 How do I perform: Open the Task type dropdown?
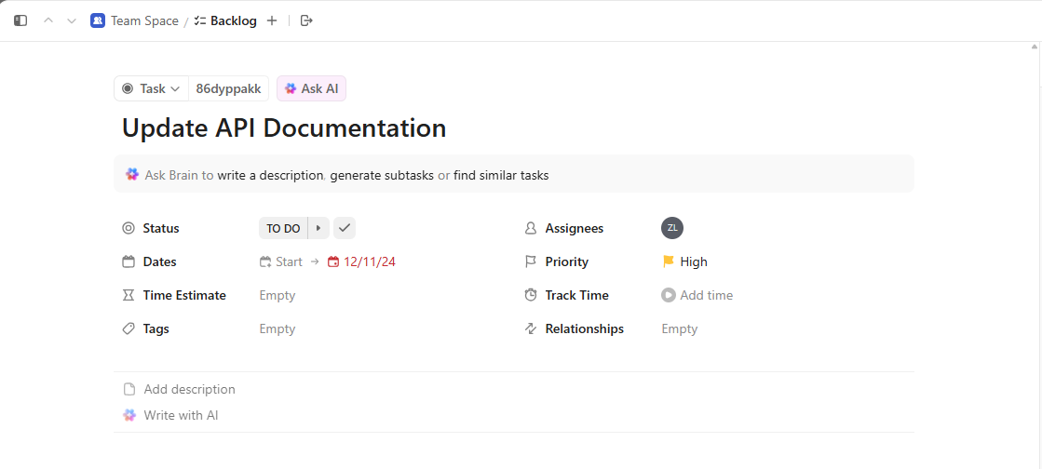click(x=152, y=88)
